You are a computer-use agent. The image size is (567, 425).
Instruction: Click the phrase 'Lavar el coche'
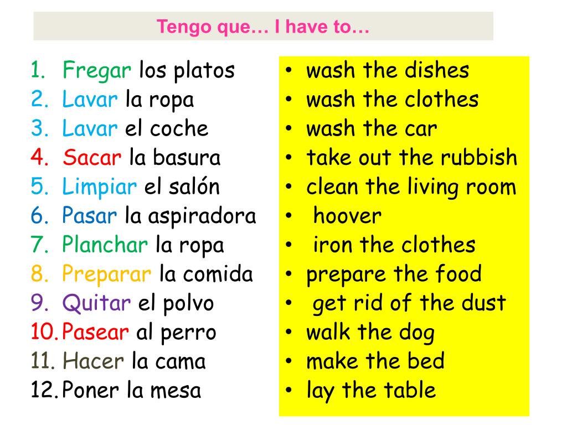135,128
